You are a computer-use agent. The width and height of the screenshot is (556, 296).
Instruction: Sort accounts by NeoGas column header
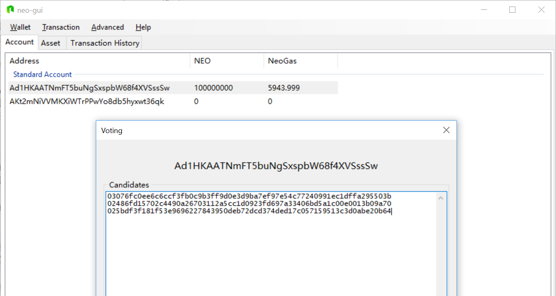click(x=301, y=61)
